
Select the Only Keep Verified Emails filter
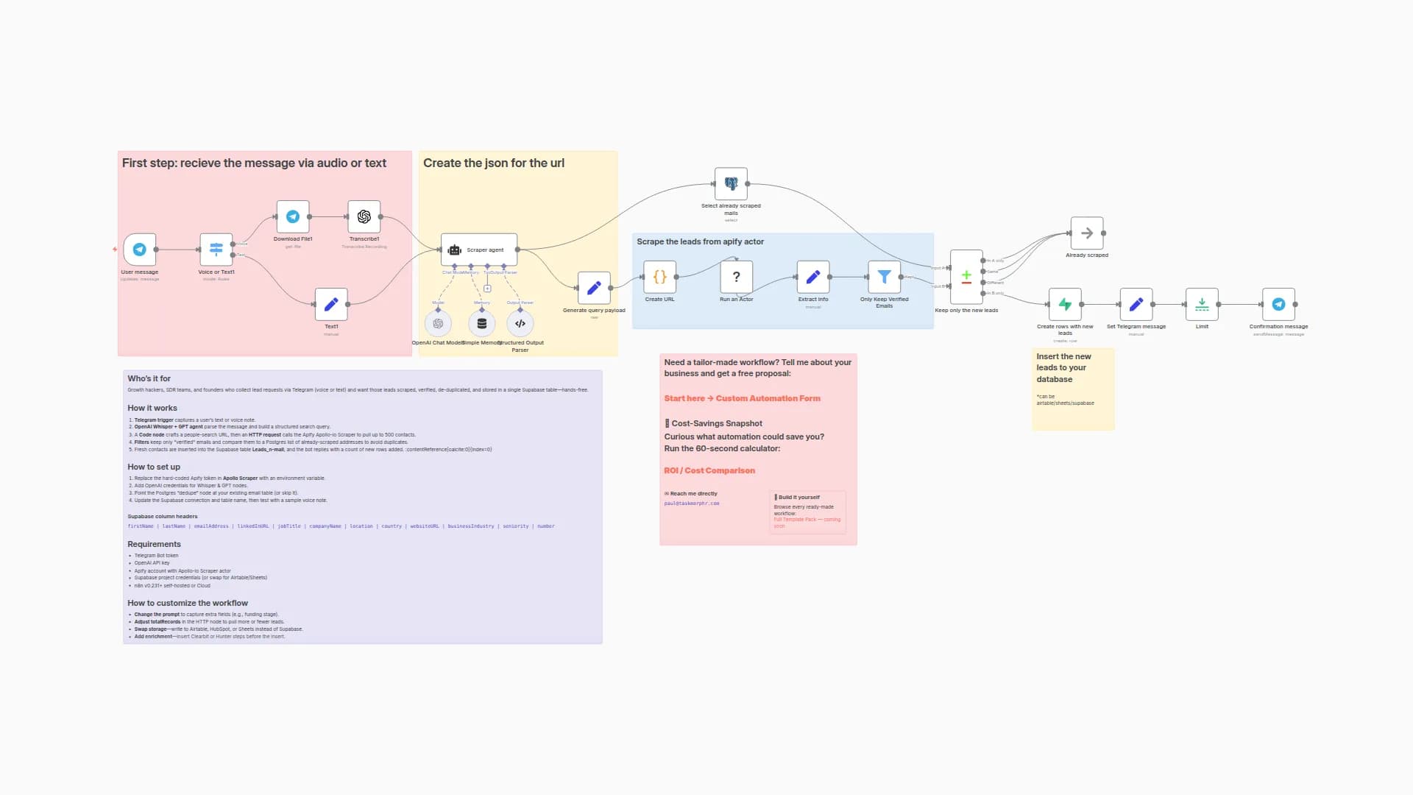click(x=884, y=277)
